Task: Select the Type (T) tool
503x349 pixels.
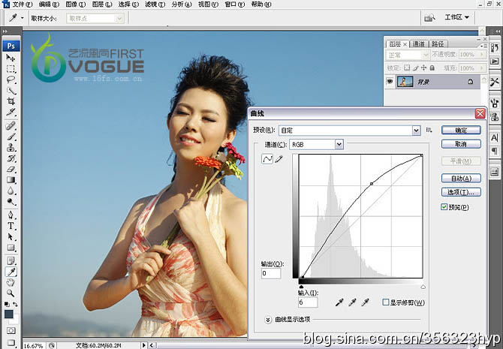Action: point(11,225)
